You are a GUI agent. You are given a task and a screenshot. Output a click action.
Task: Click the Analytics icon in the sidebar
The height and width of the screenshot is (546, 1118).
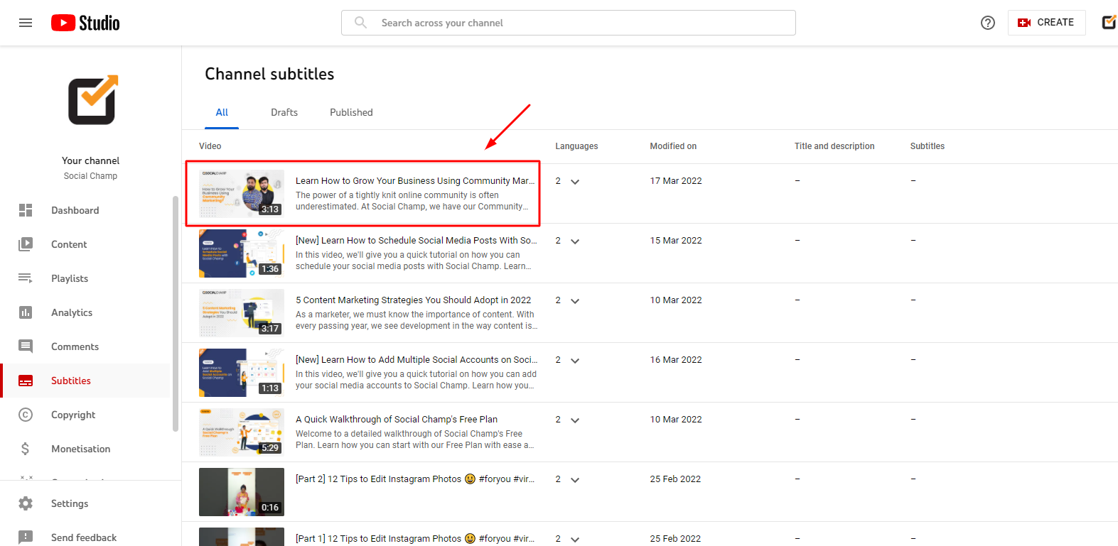[x=26, y=312]
